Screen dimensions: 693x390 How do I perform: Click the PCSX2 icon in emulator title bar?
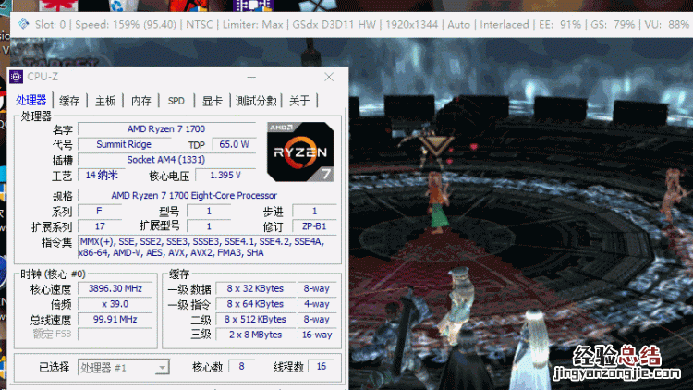click(23, 24)
